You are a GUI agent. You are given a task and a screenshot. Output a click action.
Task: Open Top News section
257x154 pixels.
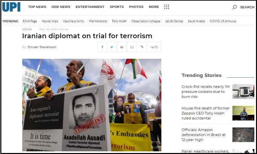(37, 7)
